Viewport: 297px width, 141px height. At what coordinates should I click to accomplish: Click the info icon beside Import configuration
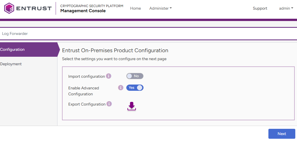click(x=109, y=76)
